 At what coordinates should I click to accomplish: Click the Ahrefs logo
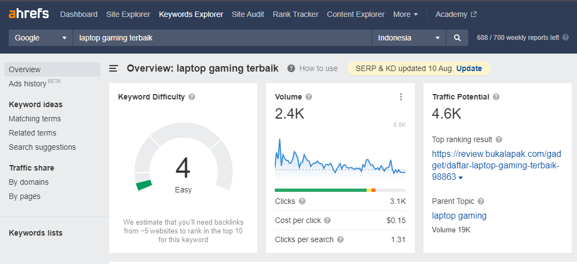[x=28, y=14]
